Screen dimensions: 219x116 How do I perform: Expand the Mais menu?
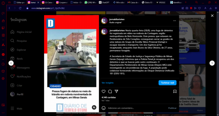tap(16, 109)
